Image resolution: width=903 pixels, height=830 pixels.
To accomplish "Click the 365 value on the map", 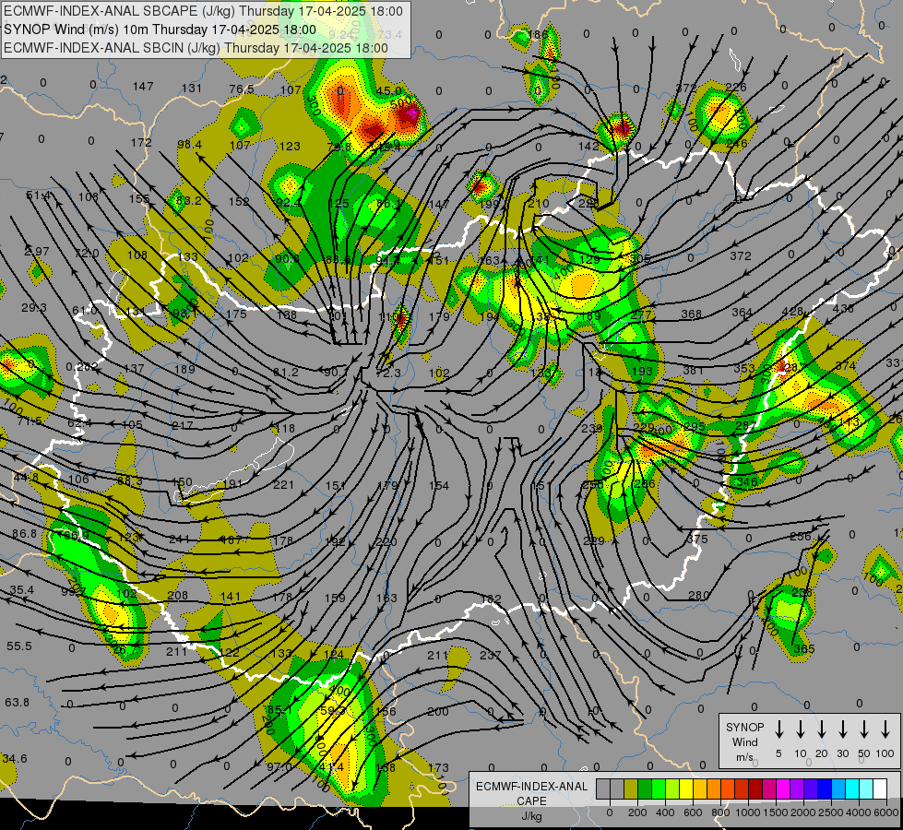I will (x=804, y=649).
